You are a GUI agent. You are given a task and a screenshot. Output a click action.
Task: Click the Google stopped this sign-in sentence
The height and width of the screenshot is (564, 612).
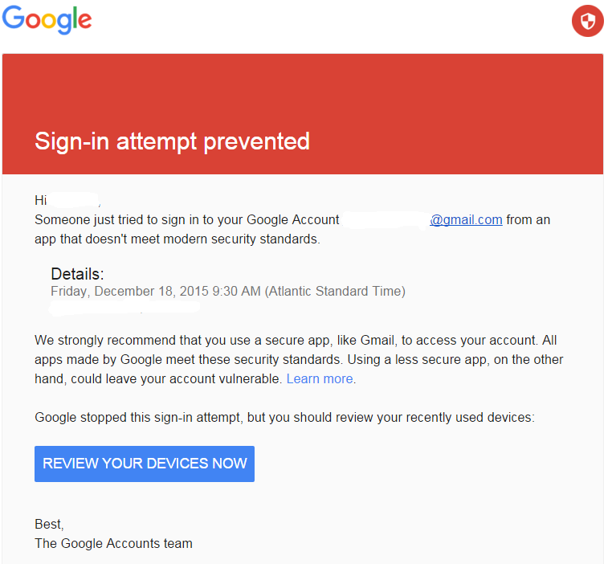284,417
